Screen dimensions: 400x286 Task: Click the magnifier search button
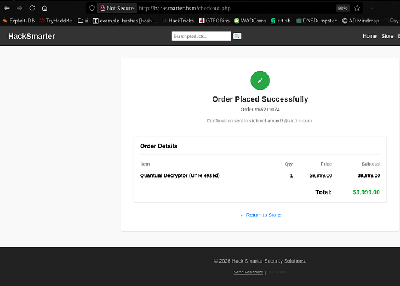click(237, 36)
